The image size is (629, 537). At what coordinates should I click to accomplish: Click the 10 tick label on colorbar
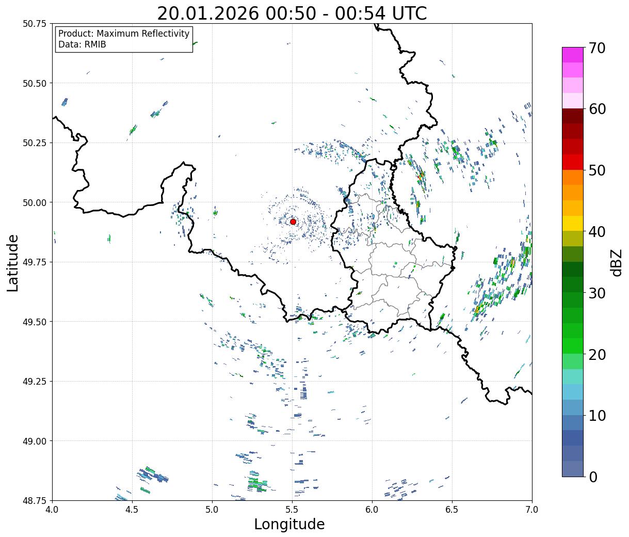point(596,416)
